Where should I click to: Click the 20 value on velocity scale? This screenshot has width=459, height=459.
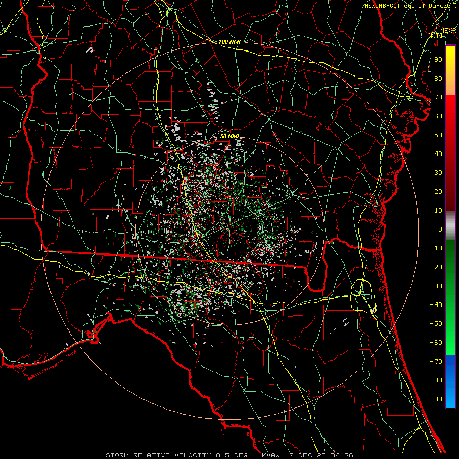(438, 192)
